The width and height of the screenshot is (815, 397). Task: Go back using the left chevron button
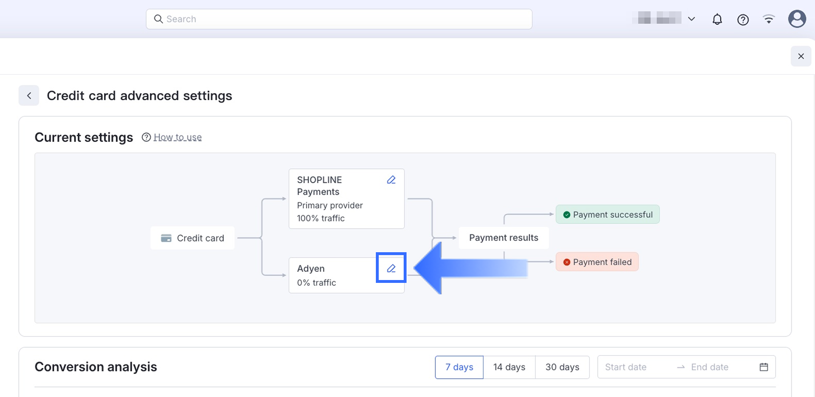click(29, 95)
